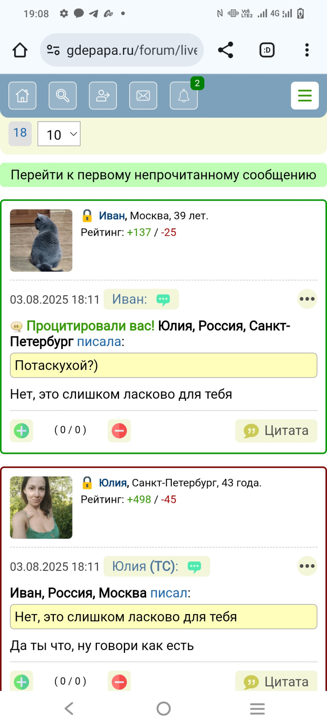Tap the user login arrow icon
Screen dimensions: 327x726
pos(103,96)
